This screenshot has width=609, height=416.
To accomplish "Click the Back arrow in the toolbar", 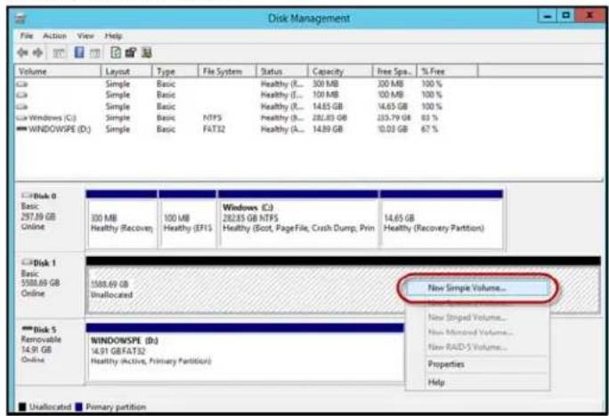I will pyautogui.click(x=22, y=52).
